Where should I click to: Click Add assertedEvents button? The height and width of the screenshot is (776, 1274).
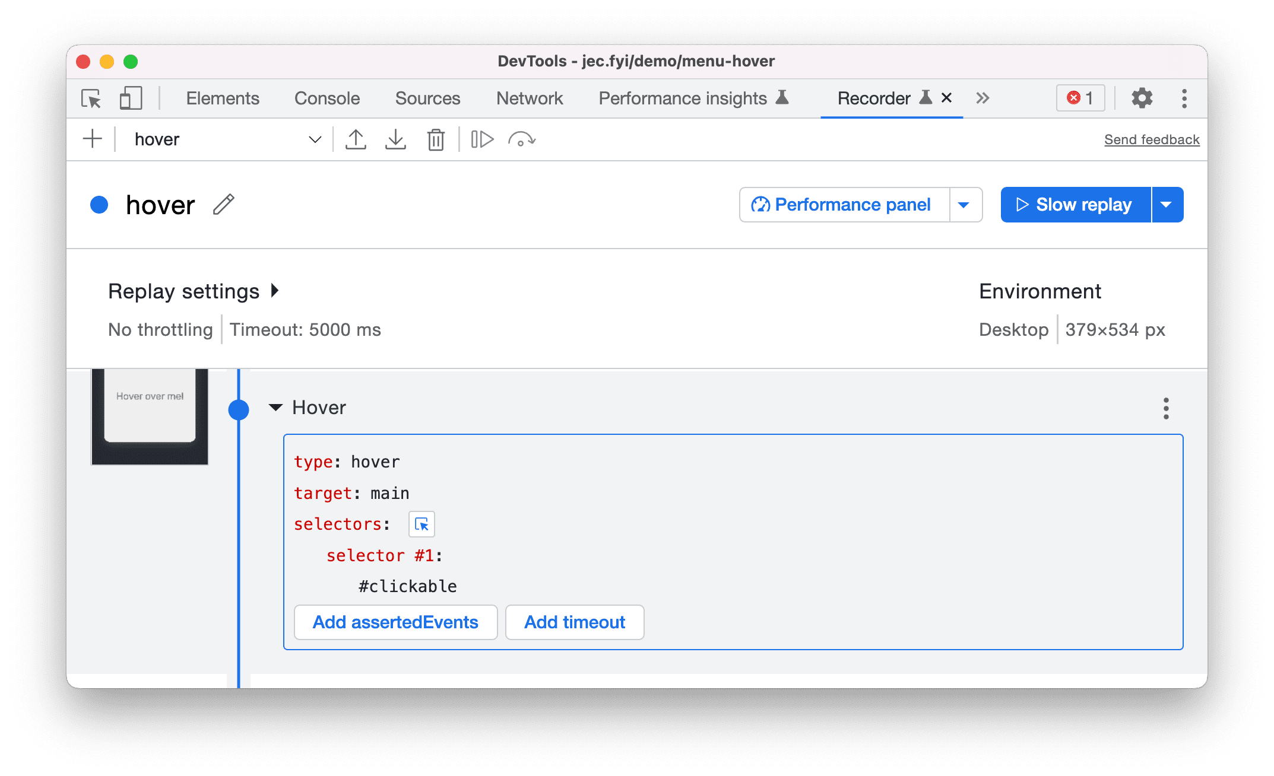tap(397, 623)
